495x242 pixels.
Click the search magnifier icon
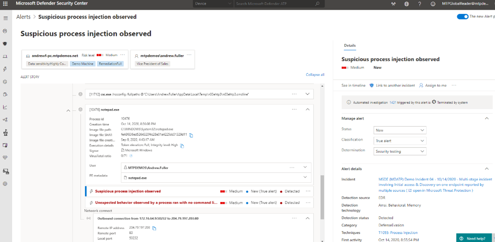(317, 4)
